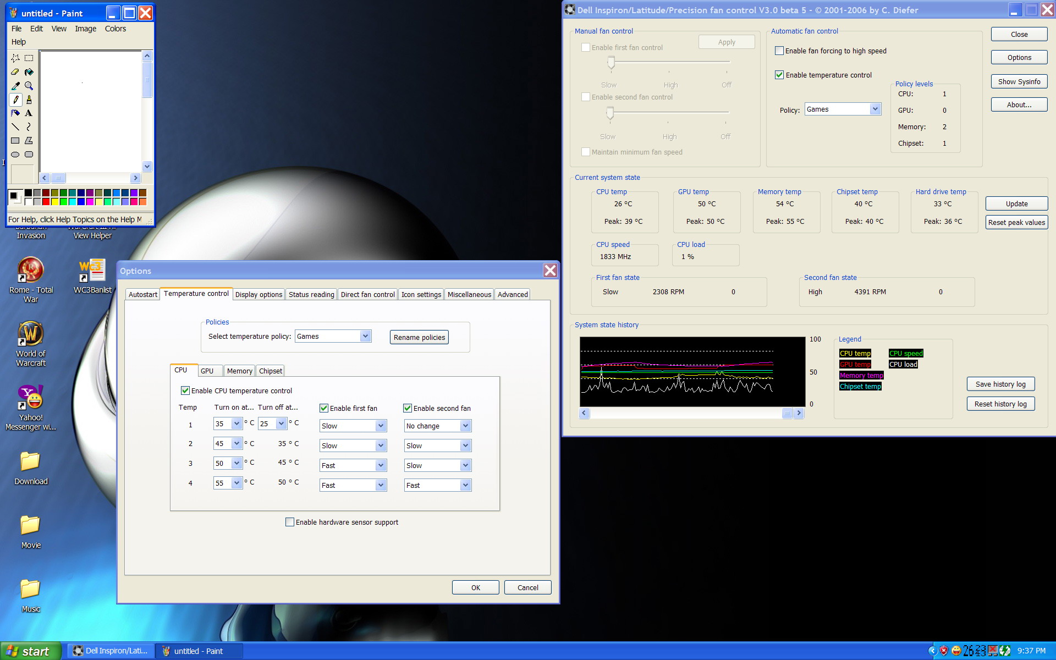Open the Image menu in Paint
This screenshot has height=660, width=1056.
click(85, 29)
